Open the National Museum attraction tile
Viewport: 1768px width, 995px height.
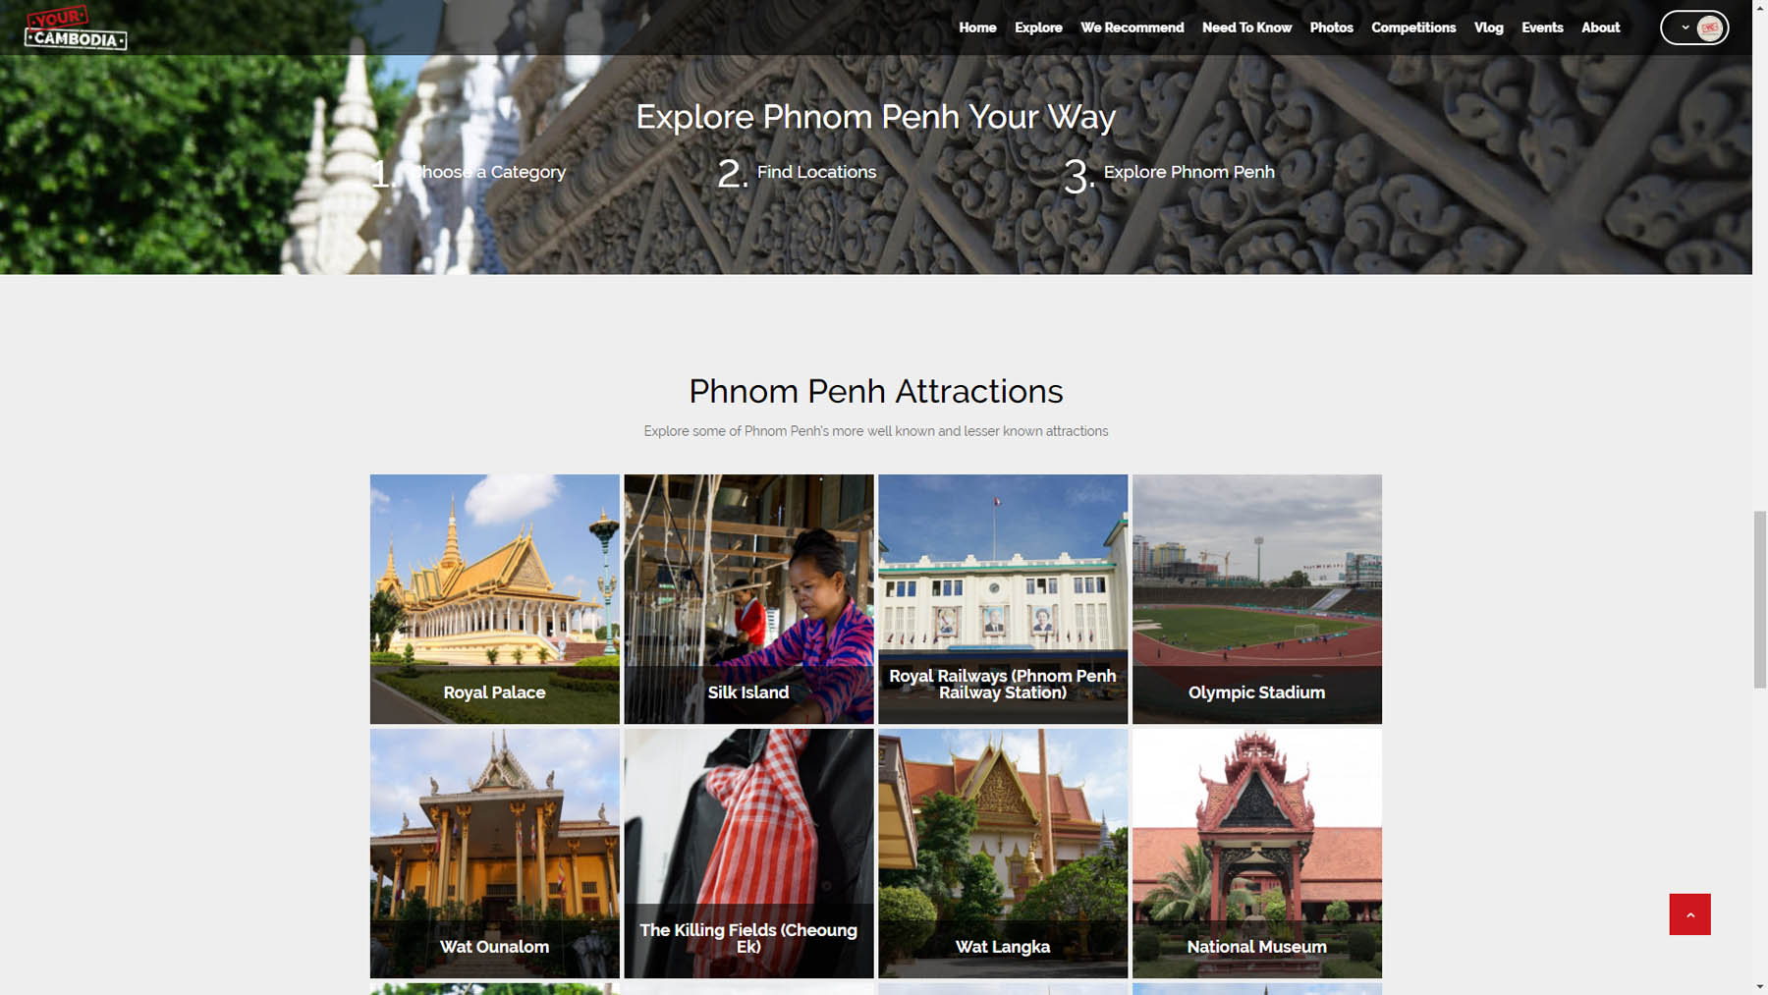click(1257, 853)
